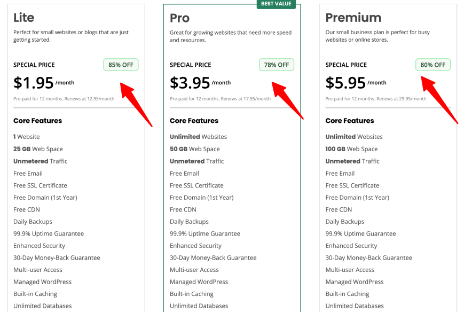The image size is (472, 312).
Task: Click Unlimited Databases under Premium plan
Action: tap(354, 306)
